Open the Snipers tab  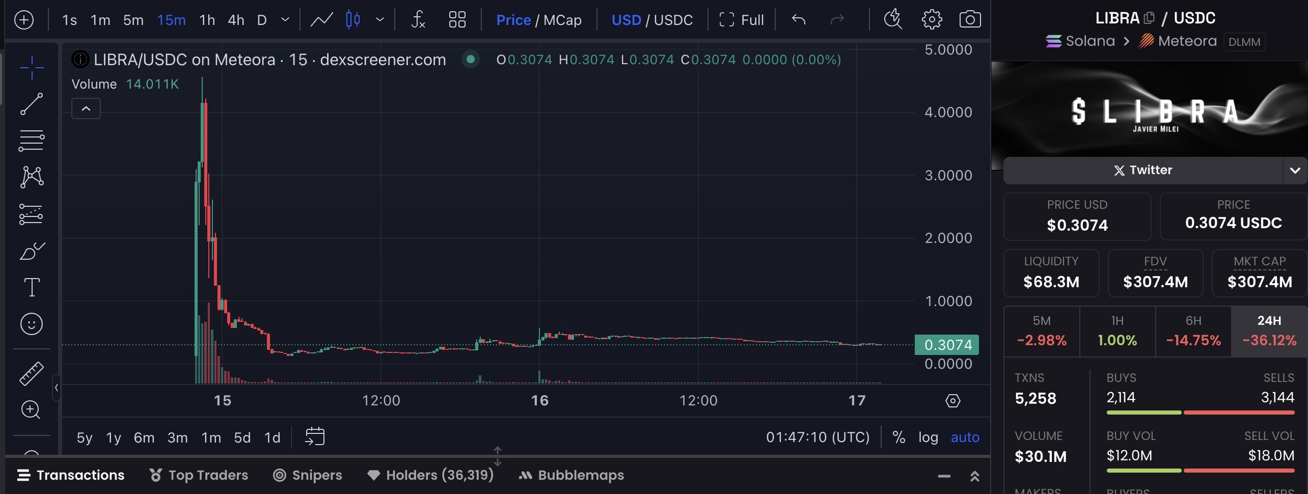[x=308, y=475]
